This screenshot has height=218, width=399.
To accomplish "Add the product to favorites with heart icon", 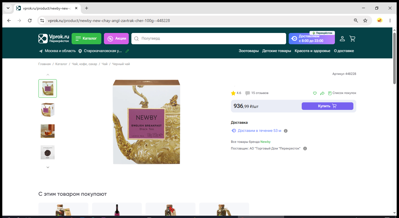I will [315, 93].
